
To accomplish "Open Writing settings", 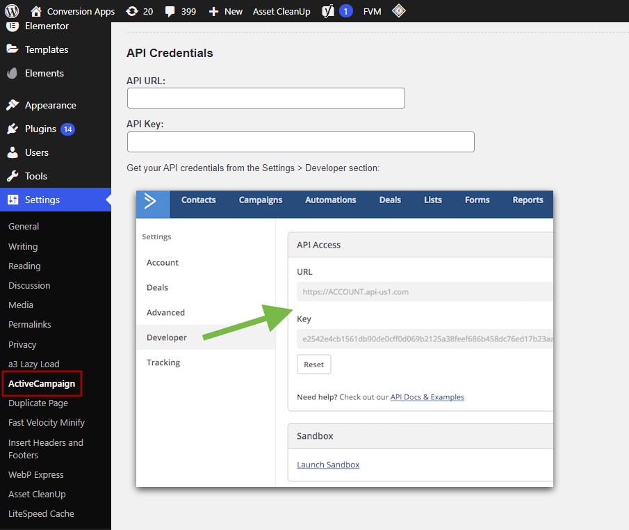I will [x=23, y=246].
